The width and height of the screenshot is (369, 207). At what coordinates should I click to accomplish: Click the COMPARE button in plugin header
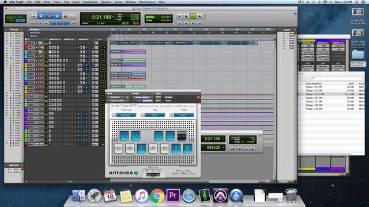(148, 101)
